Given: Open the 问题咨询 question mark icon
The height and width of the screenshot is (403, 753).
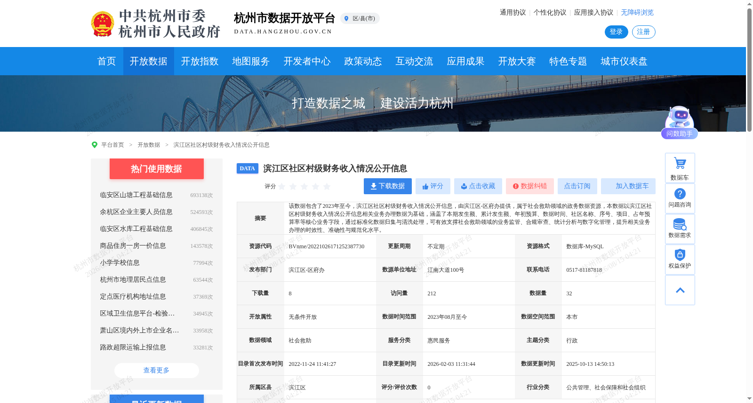Looking at the screenshot, I should click(x=680, y=198).
